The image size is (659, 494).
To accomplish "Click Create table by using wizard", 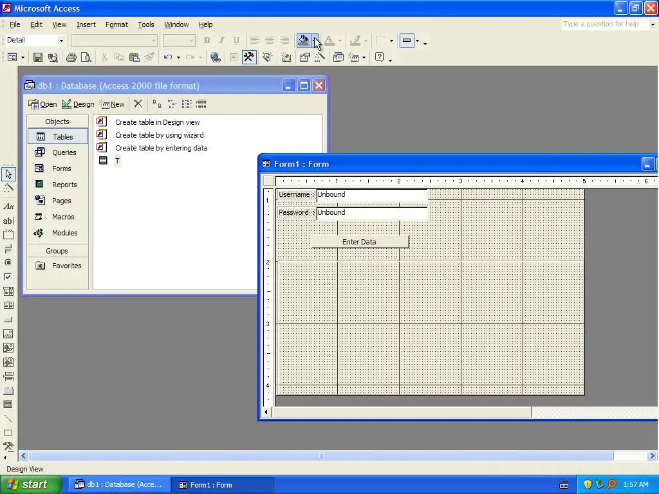I will click(160, 135).
